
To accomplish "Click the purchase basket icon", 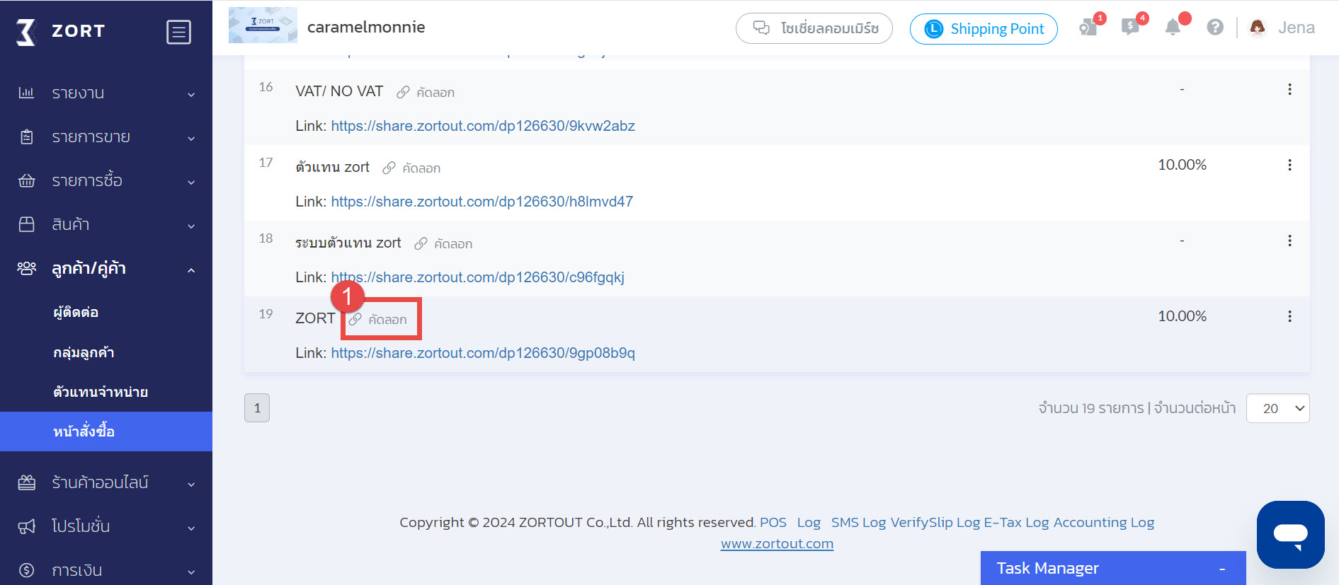I will (x=26, y=180).
